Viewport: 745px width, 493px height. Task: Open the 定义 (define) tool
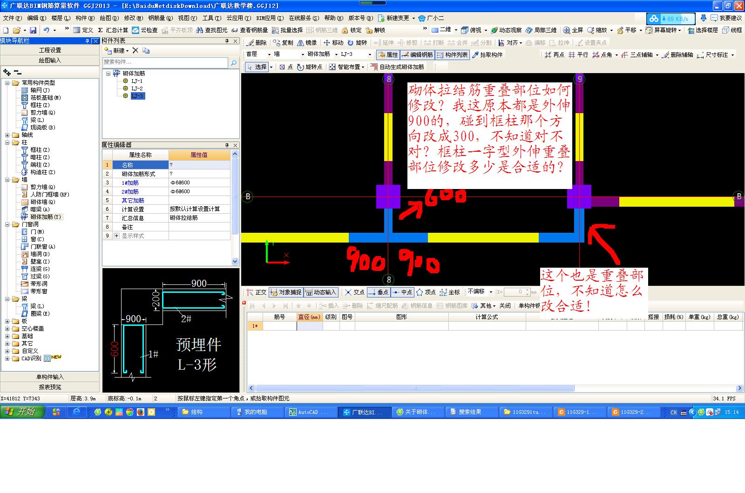pyautogui.click(x=83, y=30)
